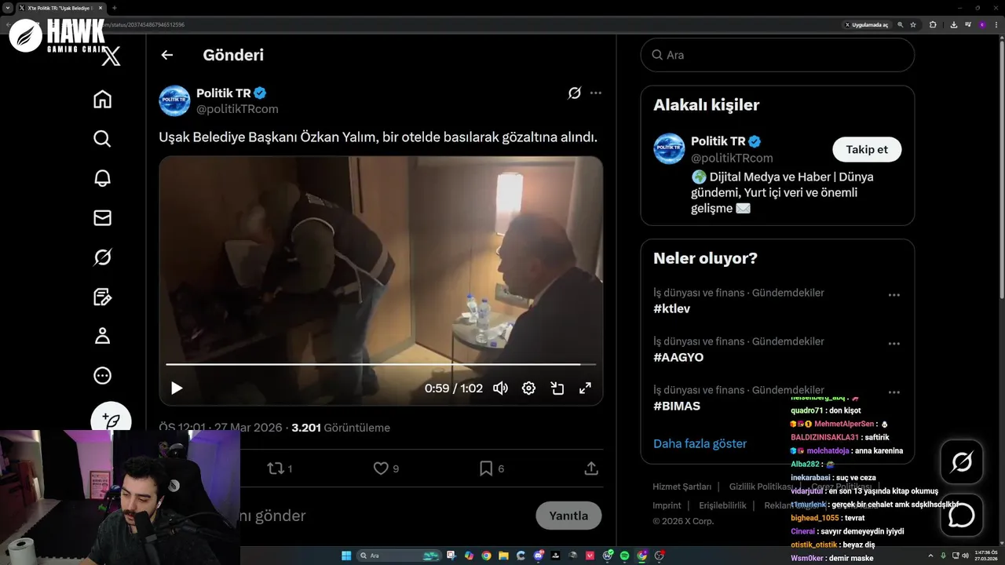
Task: Play the video
Action: pyautogui.click(x=177, y=388)
